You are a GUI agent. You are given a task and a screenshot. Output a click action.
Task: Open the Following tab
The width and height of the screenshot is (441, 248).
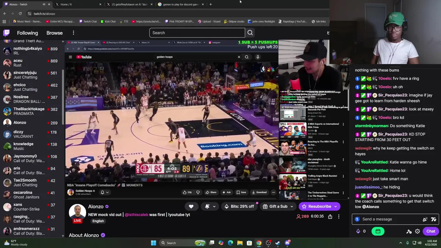pos(28,33)
